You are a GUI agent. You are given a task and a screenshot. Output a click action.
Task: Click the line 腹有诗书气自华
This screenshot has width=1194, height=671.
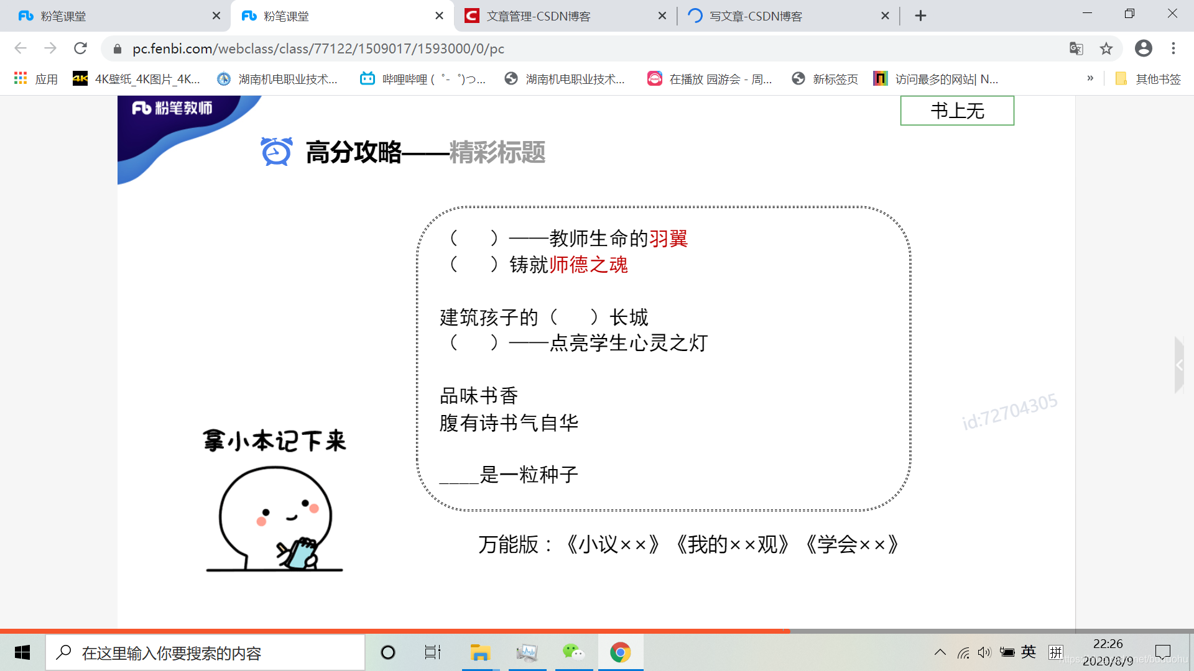click(509, 423)
